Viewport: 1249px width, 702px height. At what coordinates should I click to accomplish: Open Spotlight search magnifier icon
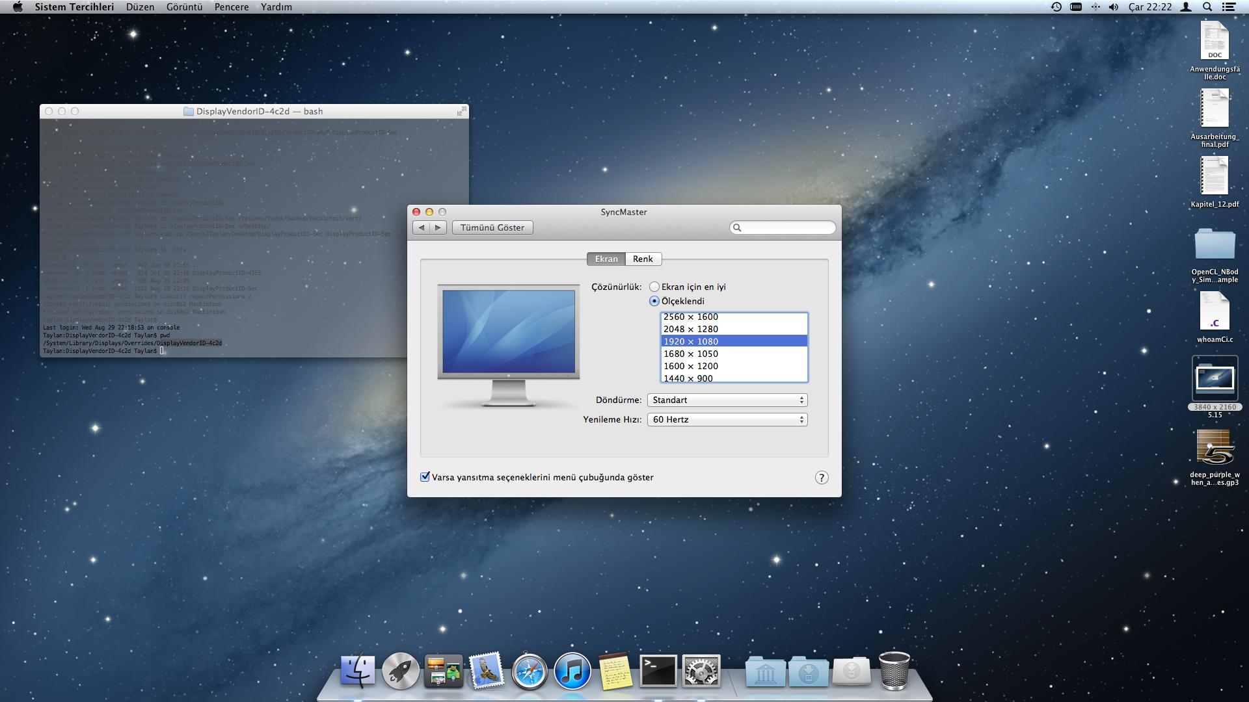point(1207,7)
